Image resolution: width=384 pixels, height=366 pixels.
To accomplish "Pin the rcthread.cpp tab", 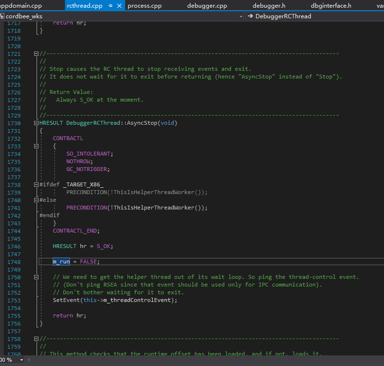I will tap(110, 6).
